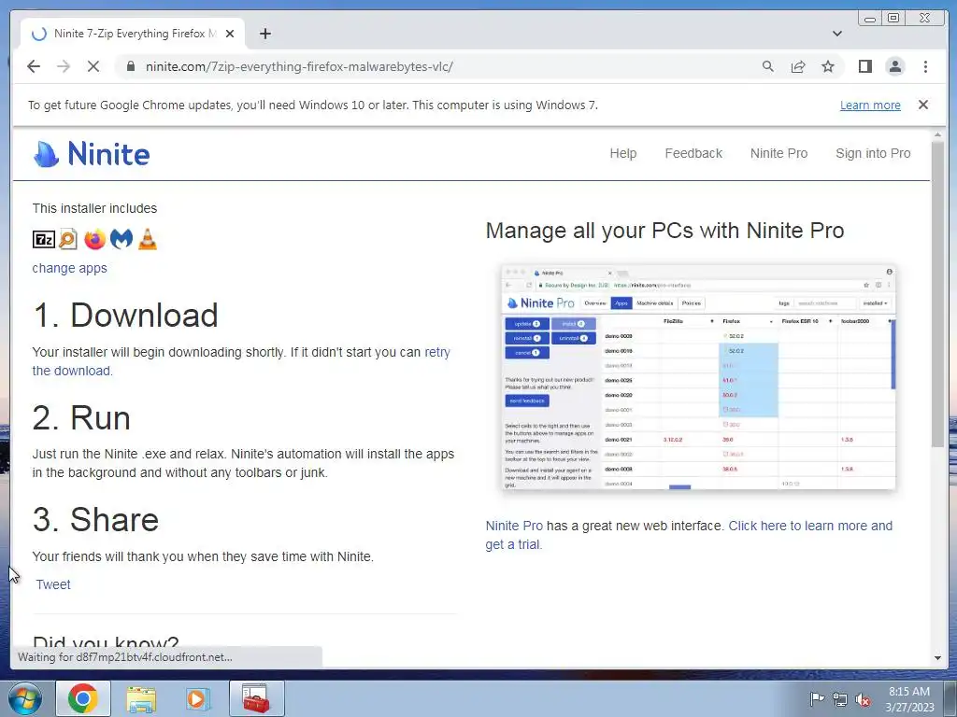
Task: Stop loading the page
Action: 93,66
